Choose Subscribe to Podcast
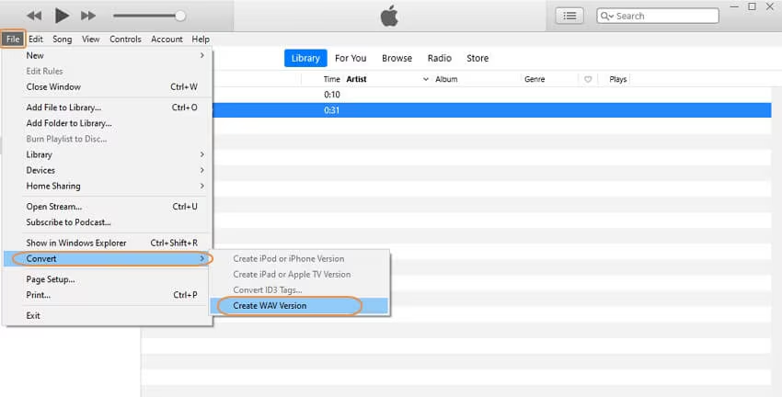Viewport: 782px width, 397px height. click(x=108, y=222)
